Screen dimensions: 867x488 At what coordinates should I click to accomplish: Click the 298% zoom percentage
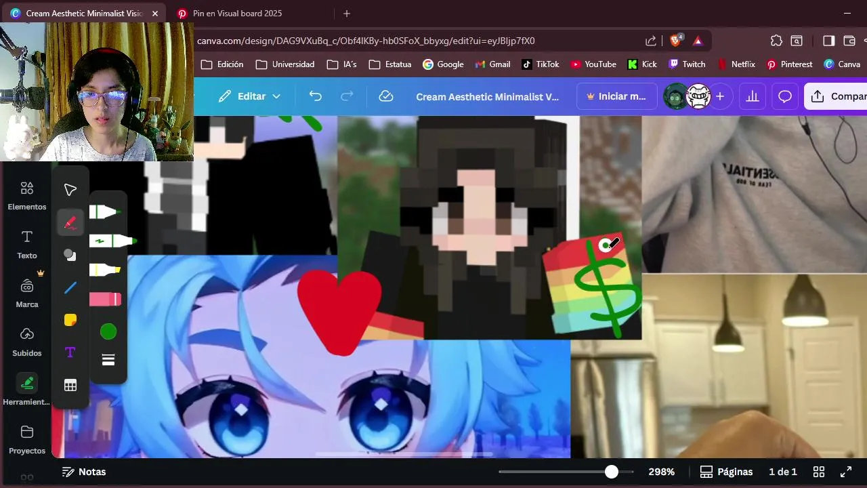click(x=662, y=472)
